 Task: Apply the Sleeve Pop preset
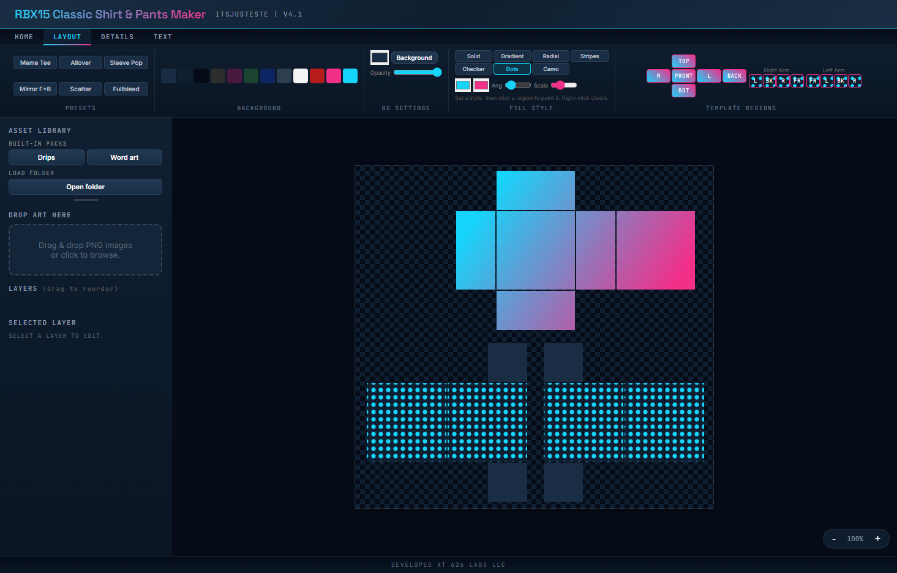click(126, 62)
